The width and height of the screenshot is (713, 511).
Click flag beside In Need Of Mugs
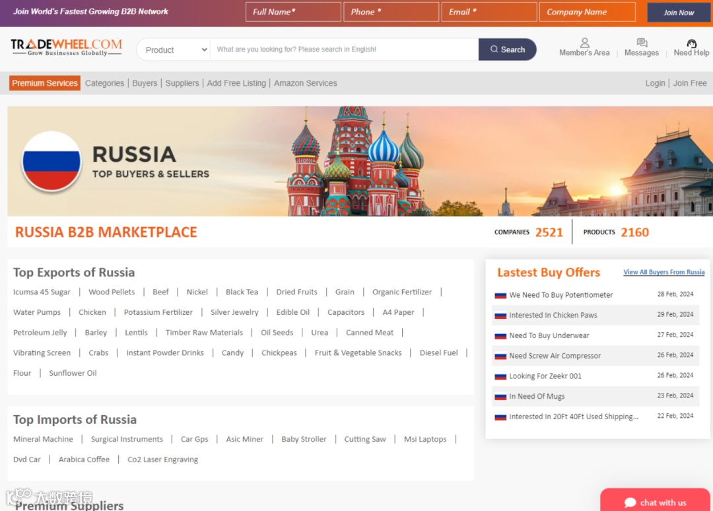(x=500, y=397)
